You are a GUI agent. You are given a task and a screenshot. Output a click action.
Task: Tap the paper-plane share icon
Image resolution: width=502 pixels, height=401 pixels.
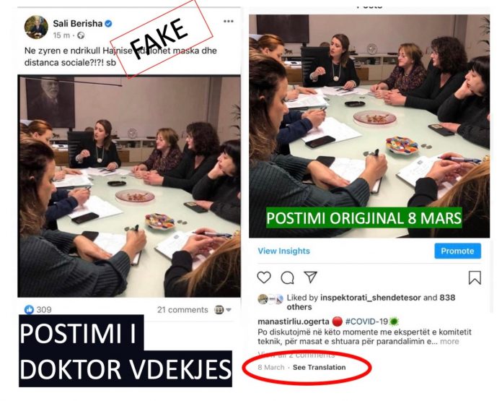click(310, 277)
